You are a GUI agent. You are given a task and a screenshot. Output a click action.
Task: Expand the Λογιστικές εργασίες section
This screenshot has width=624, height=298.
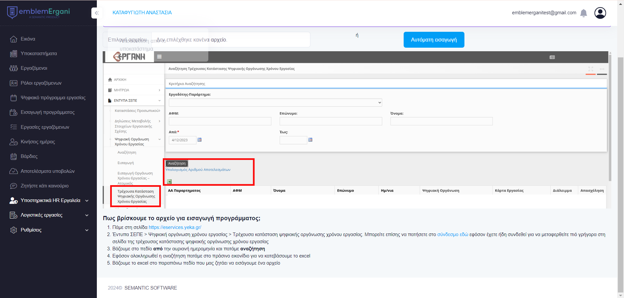[x=87, y=215]
